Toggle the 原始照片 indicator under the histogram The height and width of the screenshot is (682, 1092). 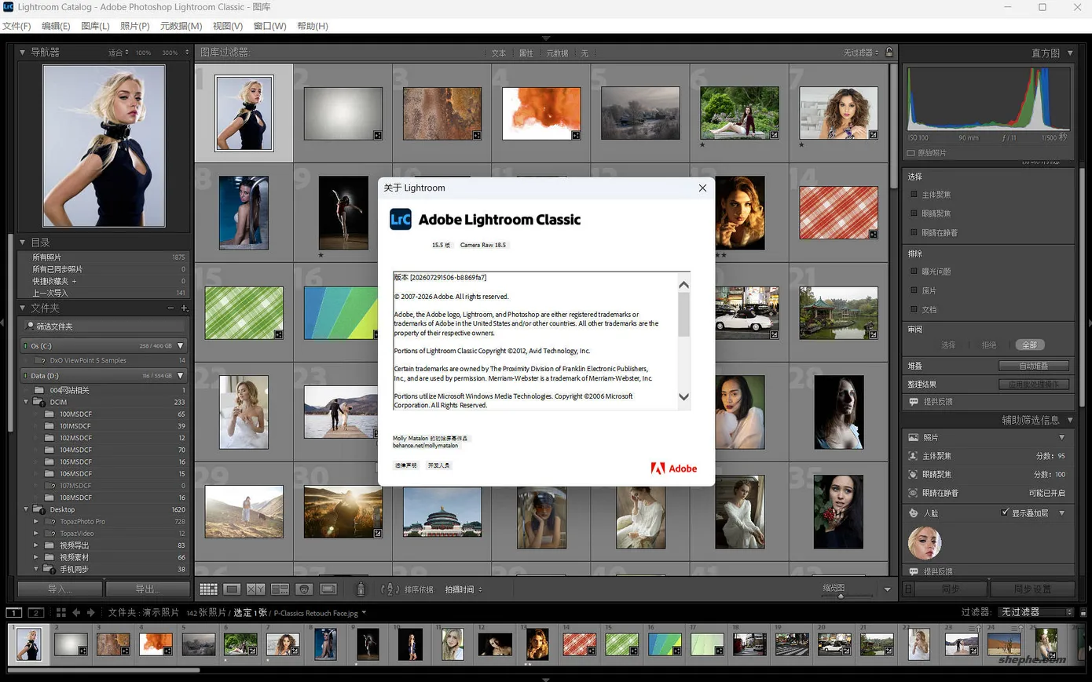(911, 153)
